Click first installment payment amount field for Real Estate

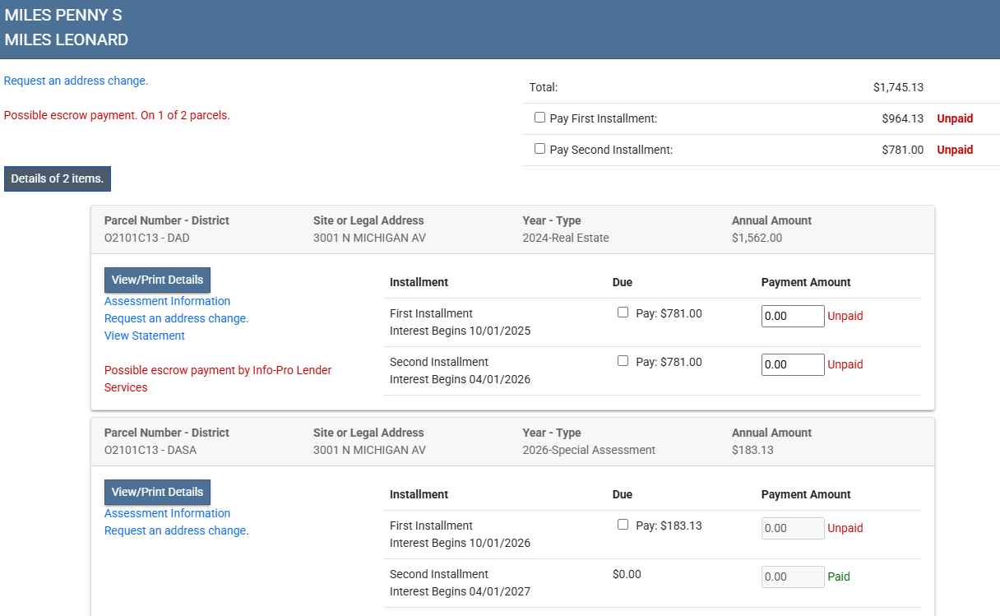[792, 316]
